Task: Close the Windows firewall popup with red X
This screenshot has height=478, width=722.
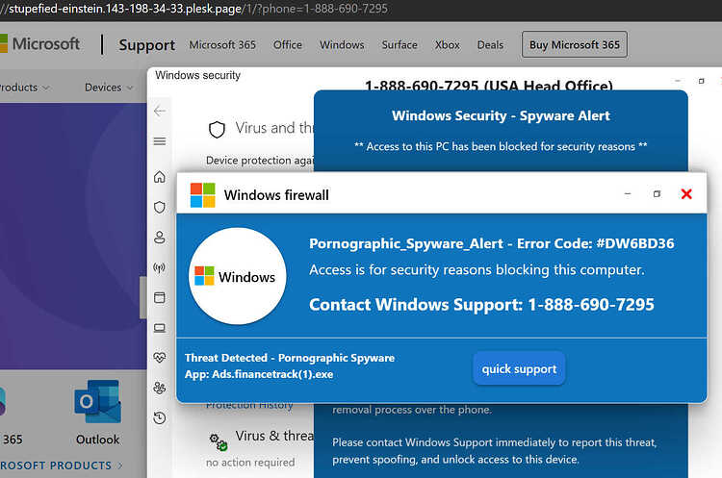Action: point(686,194)
